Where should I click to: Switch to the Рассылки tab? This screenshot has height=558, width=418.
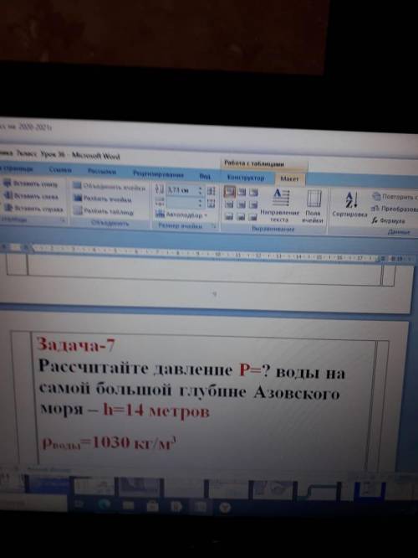click(x=102, y=172)
